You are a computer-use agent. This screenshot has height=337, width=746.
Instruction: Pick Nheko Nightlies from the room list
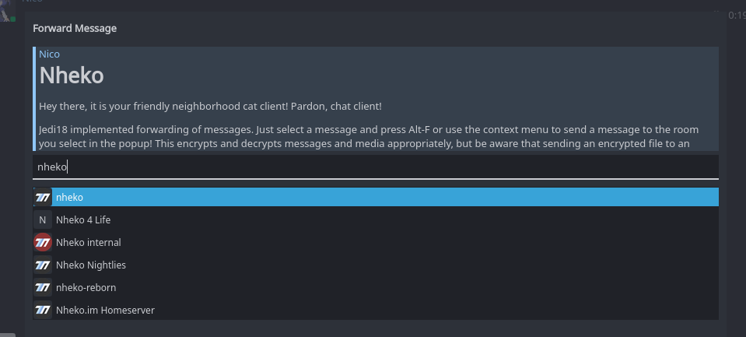tap(91, 265)
